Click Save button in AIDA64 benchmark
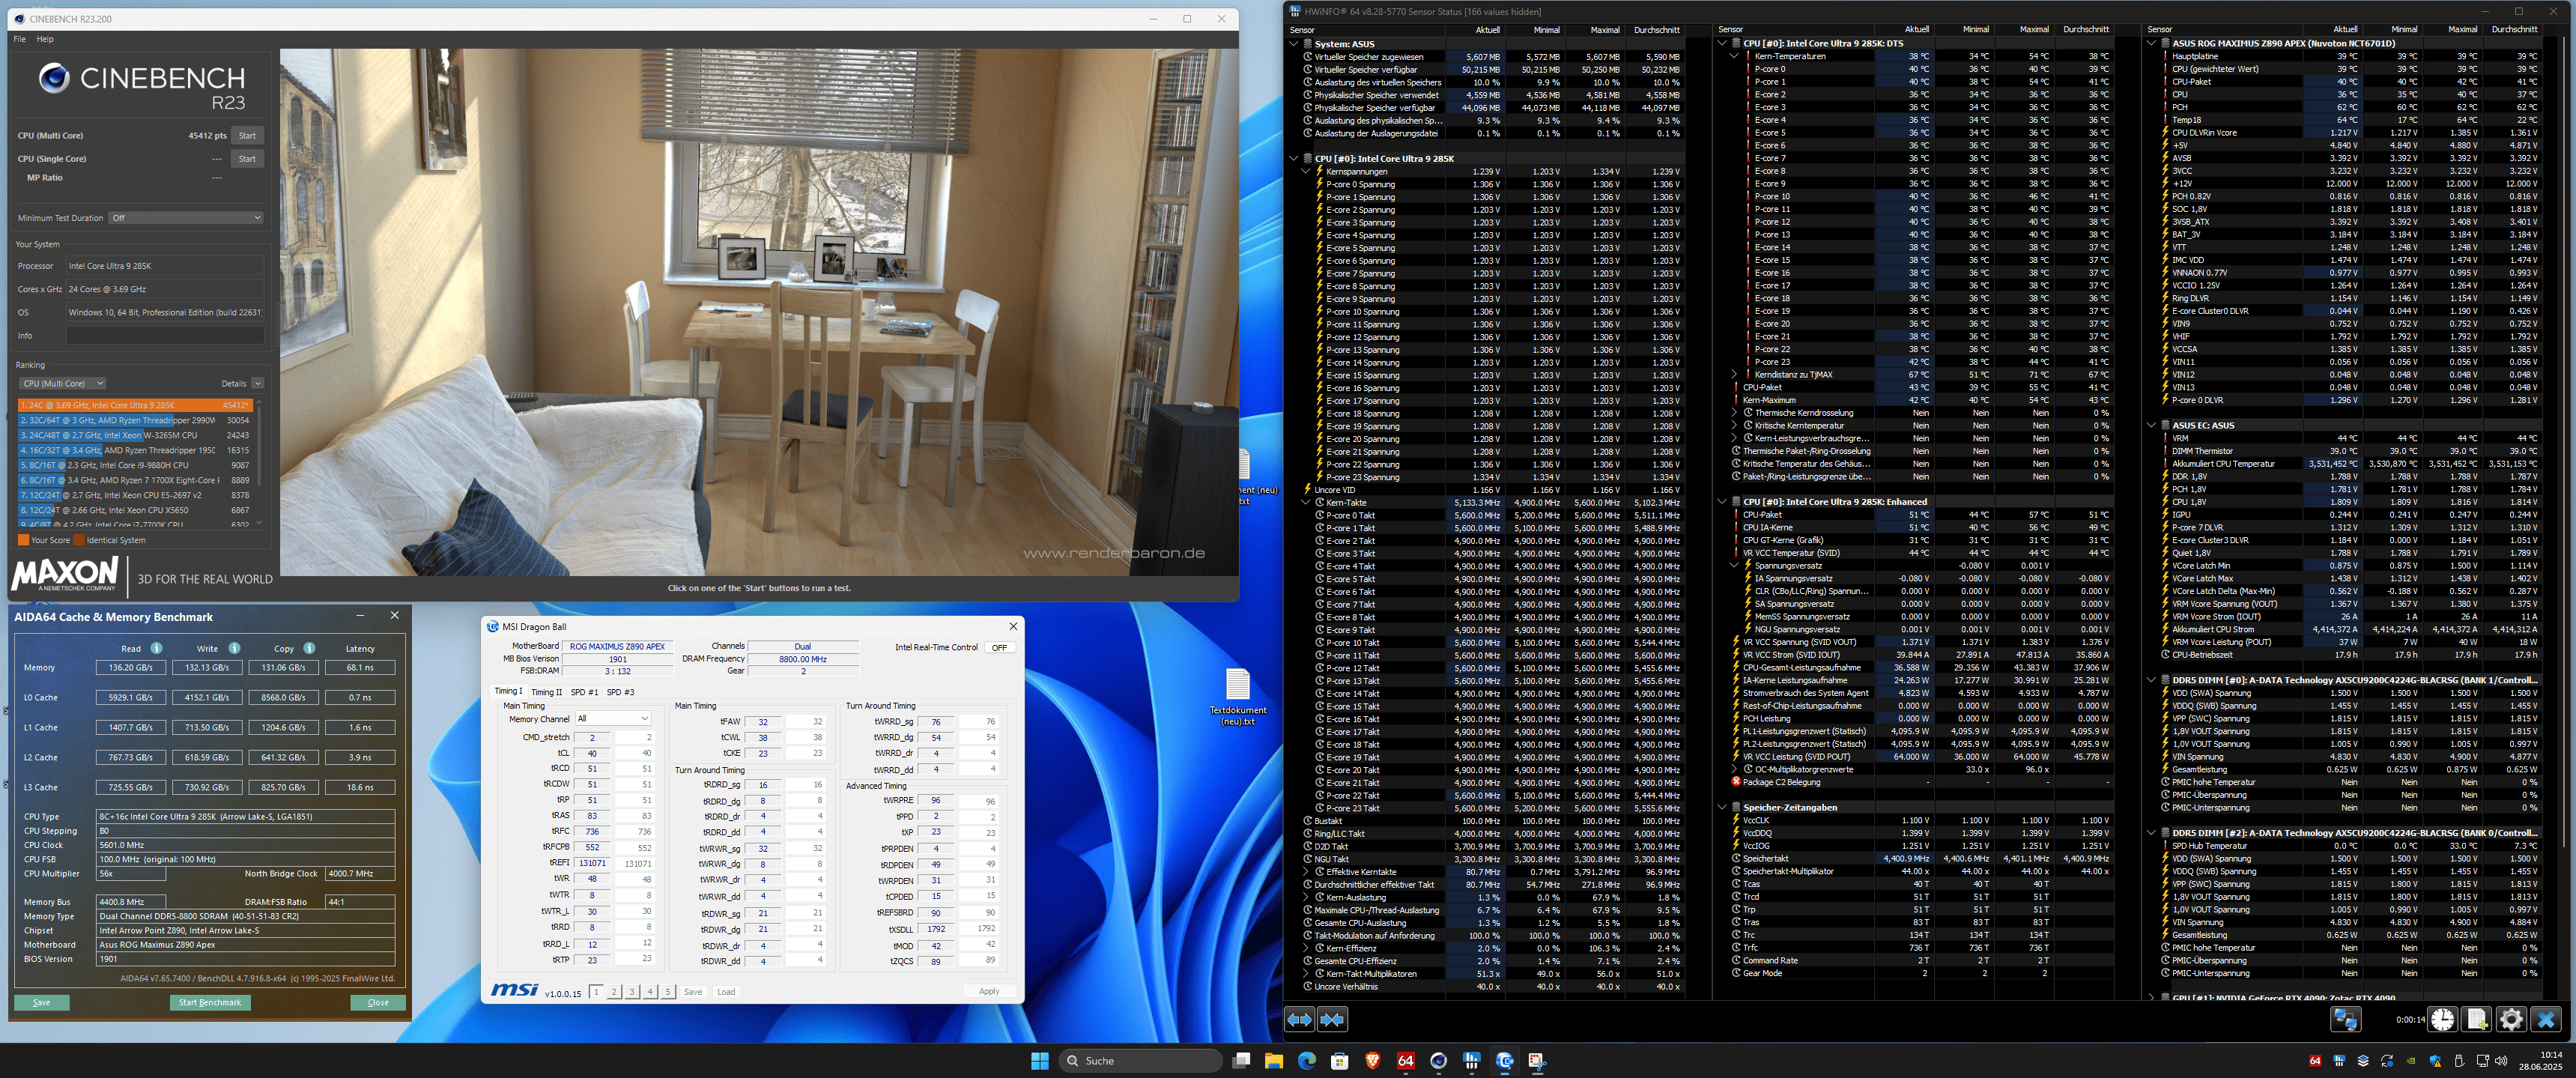 click(42, 1002)
